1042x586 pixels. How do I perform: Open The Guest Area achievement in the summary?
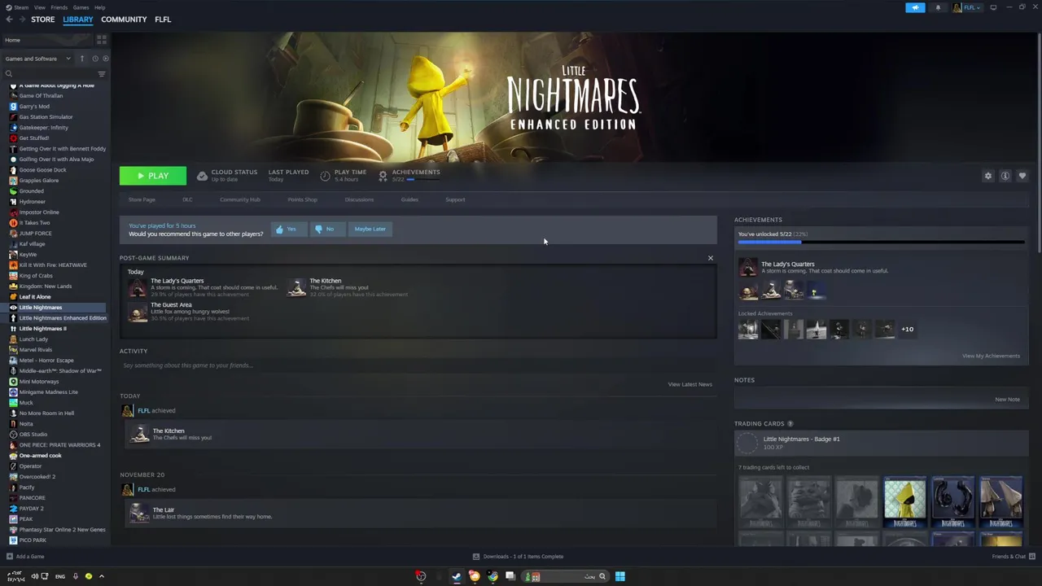tap(189, 312)
